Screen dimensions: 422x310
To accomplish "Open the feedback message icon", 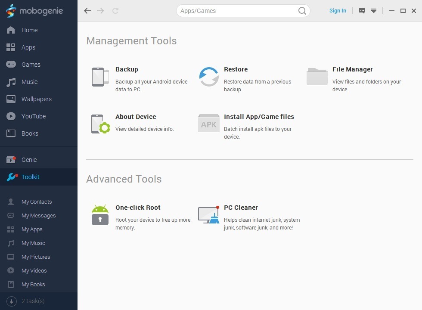I will [x=361, y=10].
